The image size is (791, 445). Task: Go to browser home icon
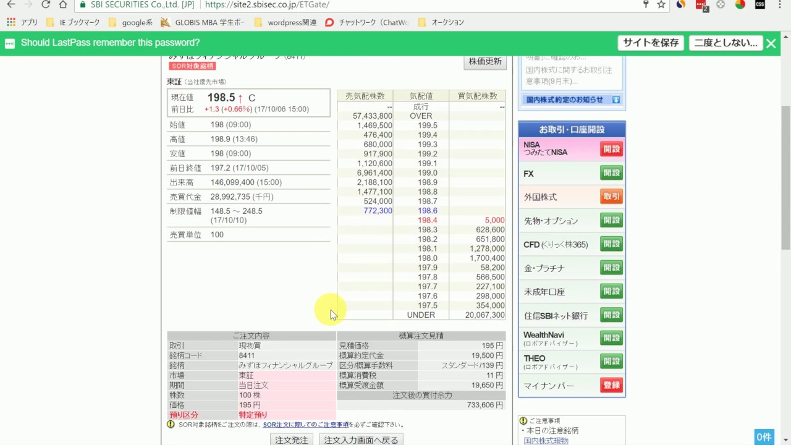tap(63, 4)
